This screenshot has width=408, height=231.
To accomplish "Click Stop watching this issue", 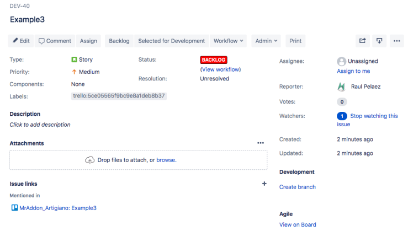I will [374, 116].
